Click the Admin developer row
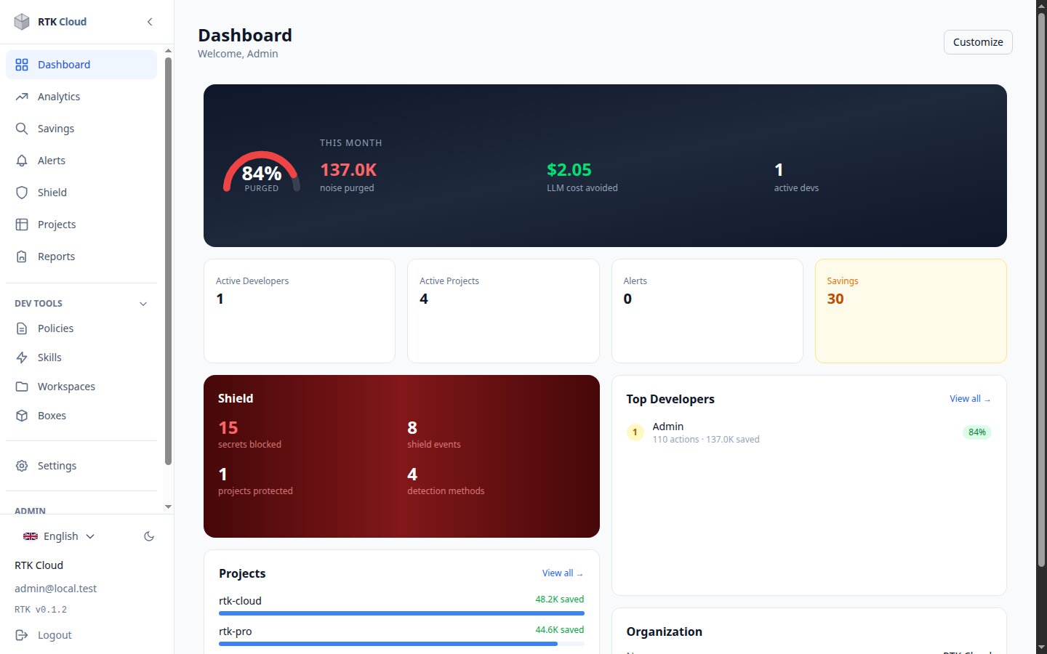The height and width of the screenshot is (654, 1047). 809,432
